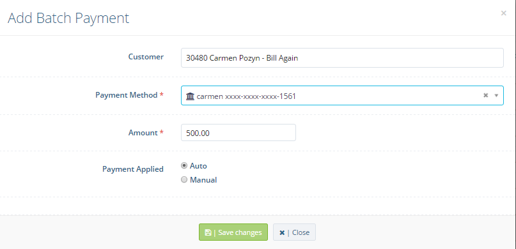516x249 pixels.
Task: Clear the selected carmen payment method
Action: (485, 95)
